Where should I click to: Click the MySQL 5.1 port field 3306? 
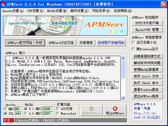click(48, 109)
